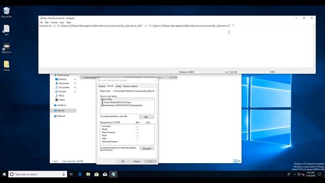Click the Advanced button in Properties
325x183 pixels.
click(147, 148)
